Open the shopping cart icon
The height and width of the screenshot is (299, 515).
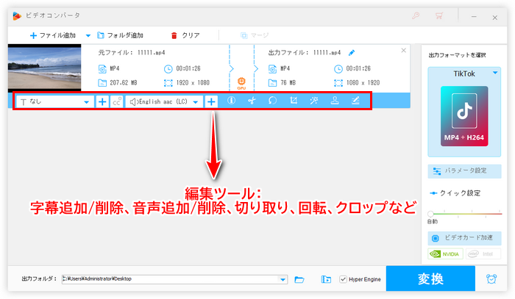click(x=439, y=15)
